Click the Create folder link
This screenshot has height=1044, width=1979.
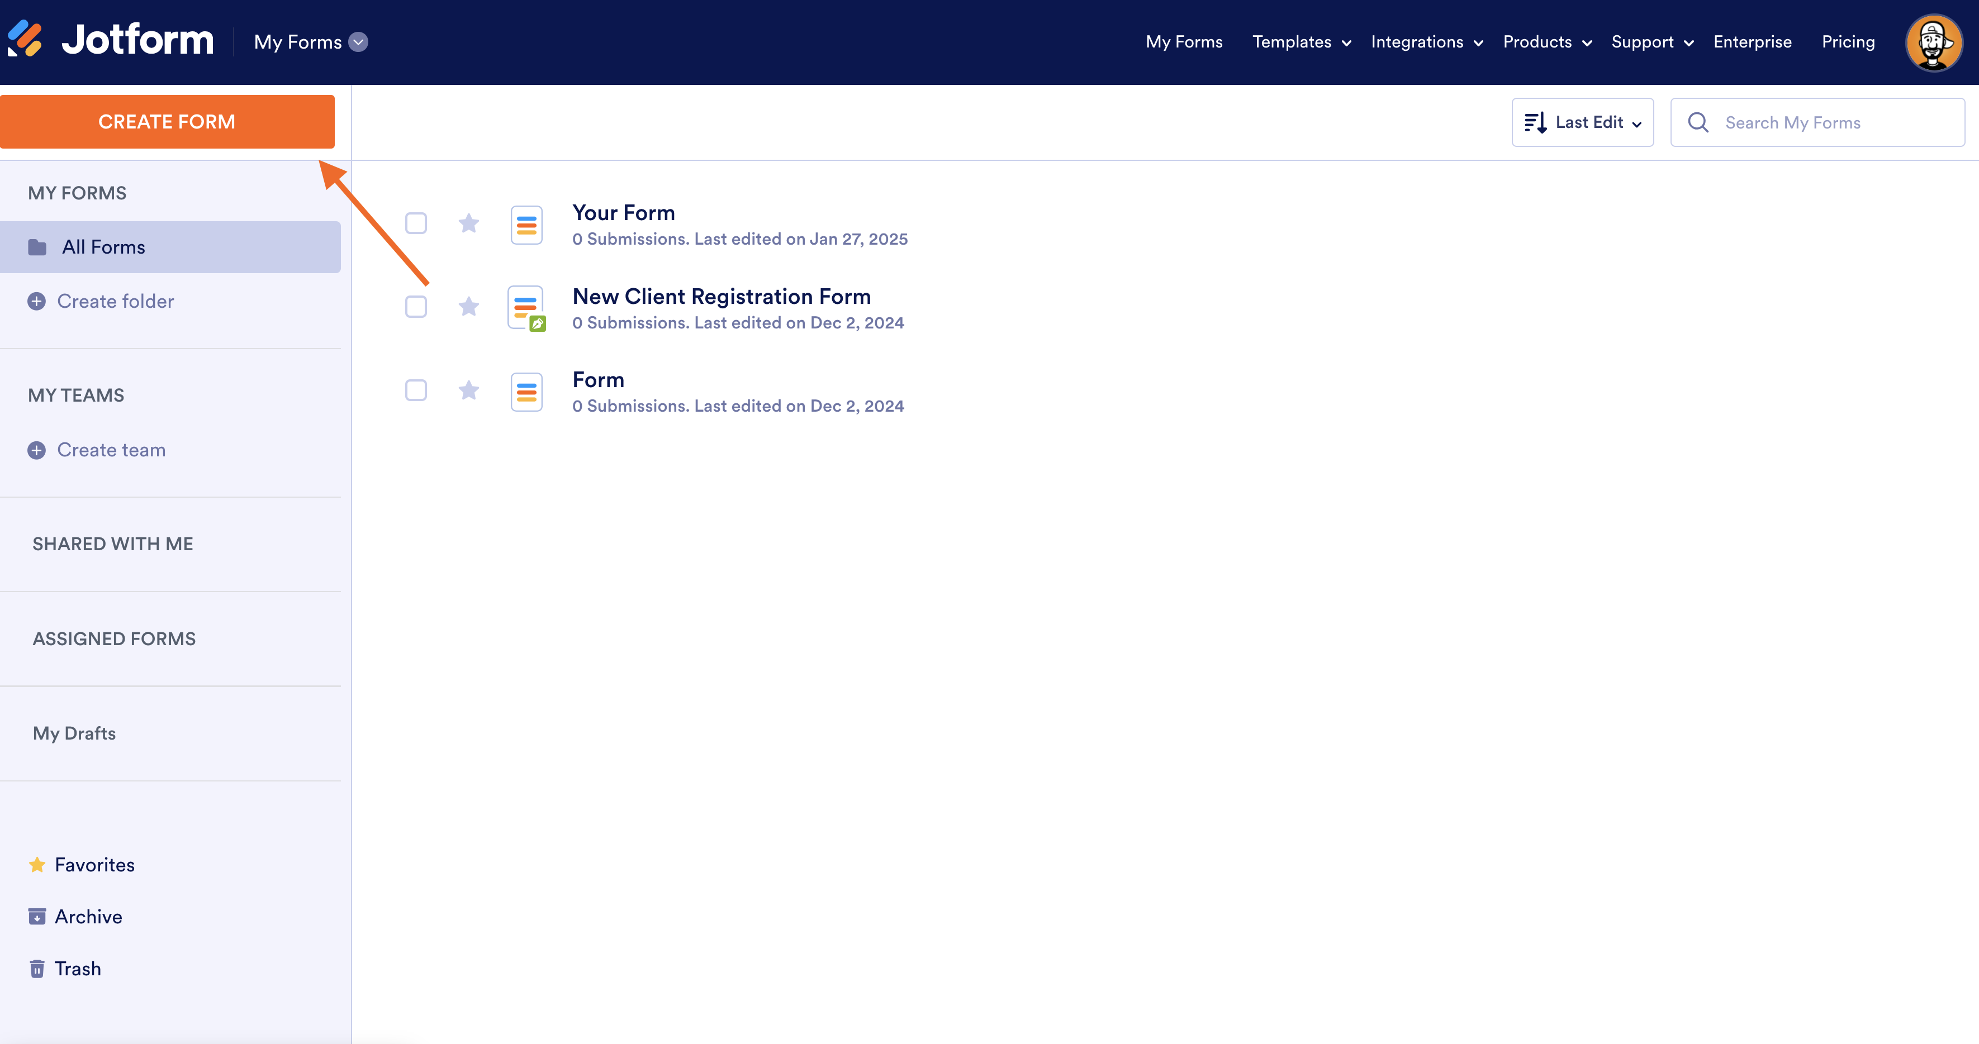click(x=115, y=302)
